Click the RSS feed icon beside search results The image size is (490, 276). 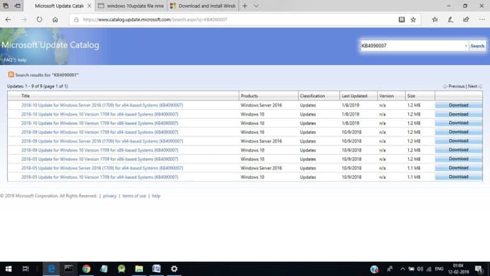point(11,75)
